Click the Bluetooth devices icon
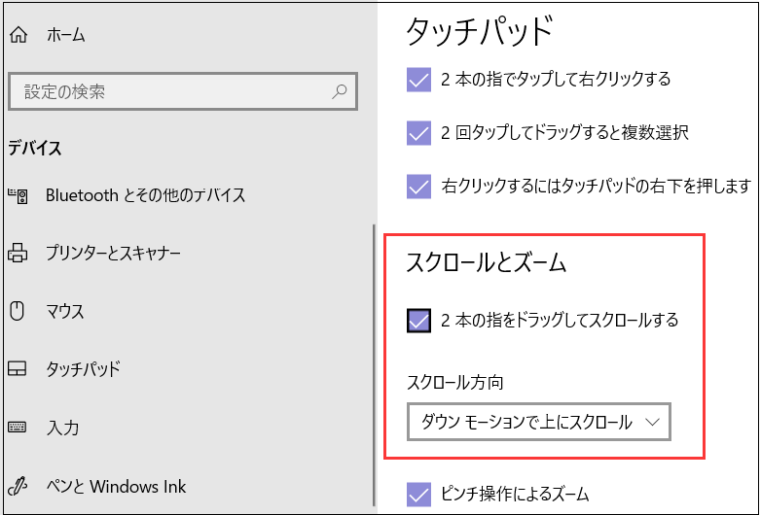This screenshot has width=761, height=515. tap(18, 195)
